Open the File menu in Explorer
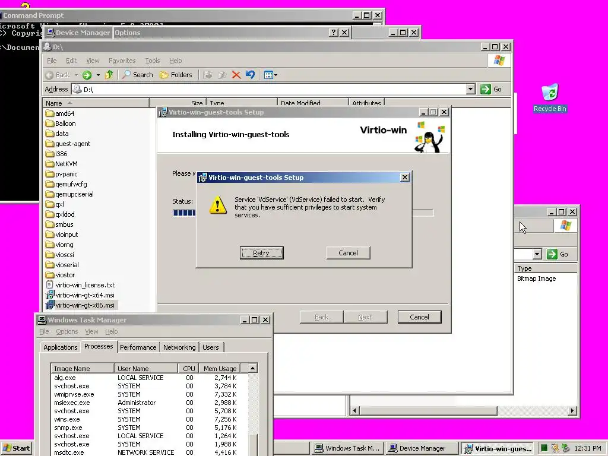This screenshot has width=608, height=456. (x=52, y=61)
